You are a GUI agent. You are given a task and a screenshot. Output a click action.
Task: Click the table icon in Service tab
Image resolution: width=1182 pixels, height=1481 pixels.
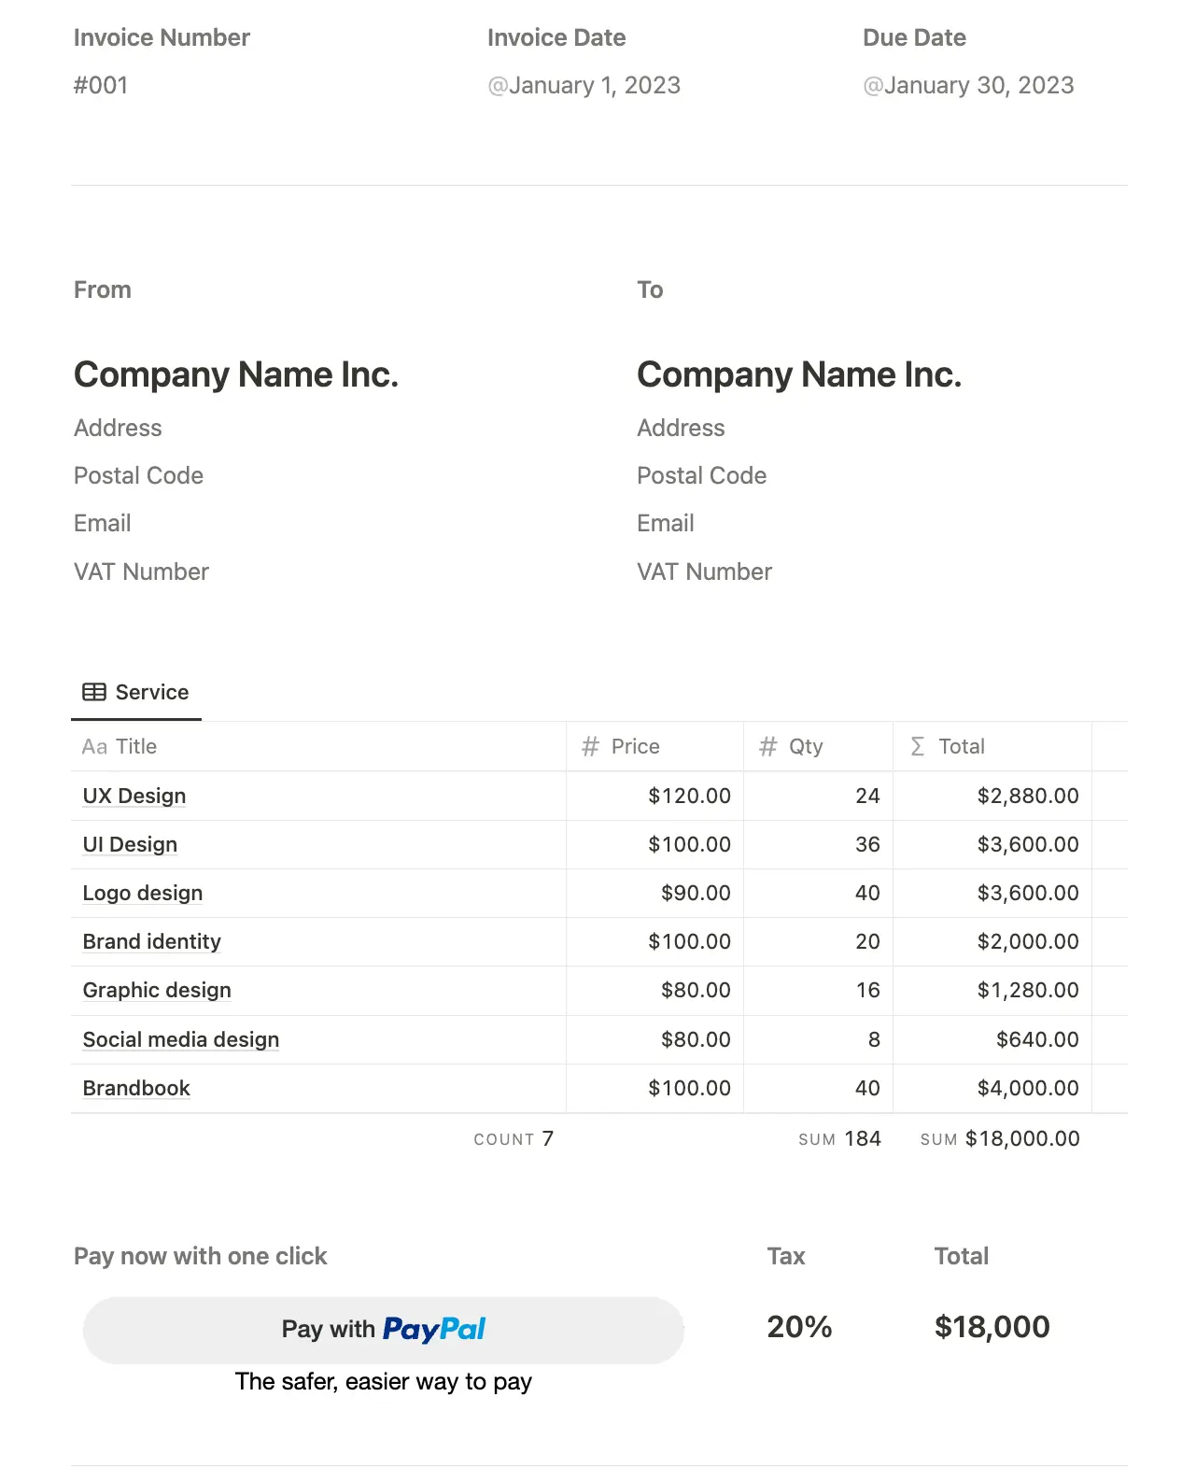pyautogui.click(x=94, y=692)
